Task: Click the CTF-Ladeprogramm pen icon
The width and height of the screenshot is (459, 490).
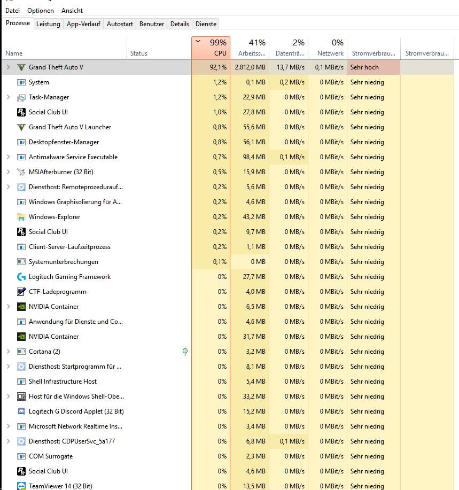Action: coord(21,292)
